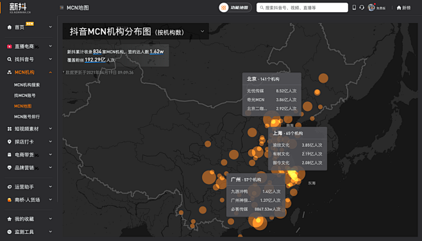422x241 pixels.
Task: Click the 我的收藏 star icon
Action: (10, 219)
